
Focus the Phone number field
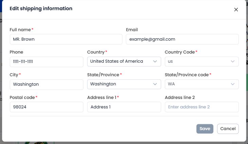46,62
